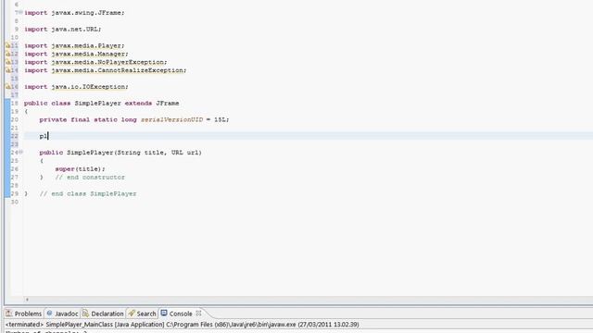Image resolution: width=593 pixels, height=333 pixels.
Task: Show the Declaration tab
Action: (x=103, y=314)
